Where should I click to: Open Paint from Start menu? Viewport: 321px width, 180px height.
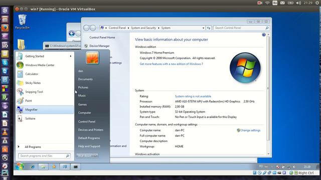[x=45, y=100]
